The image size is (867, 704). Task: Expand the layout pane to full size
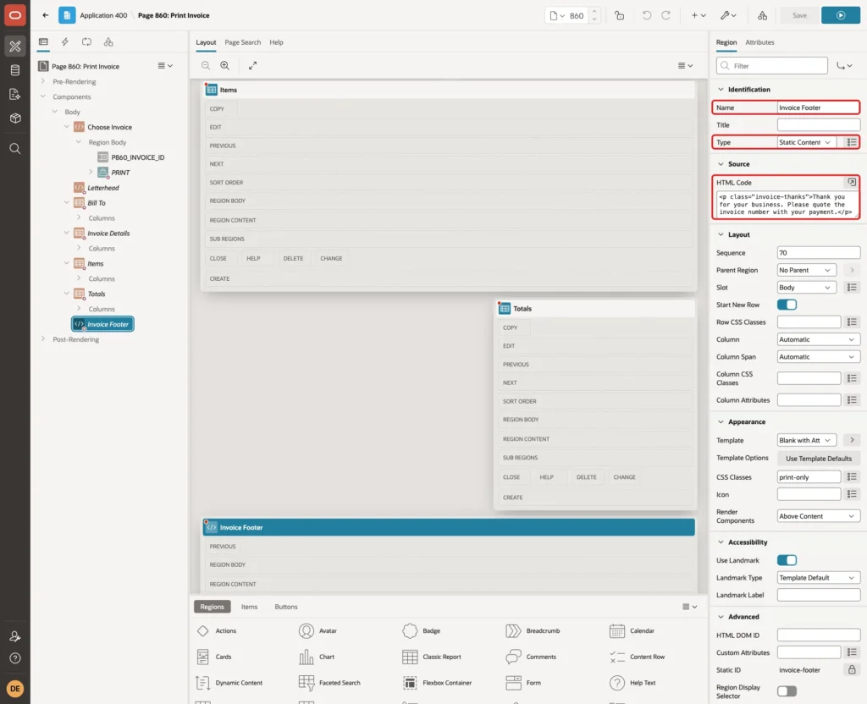252,65
